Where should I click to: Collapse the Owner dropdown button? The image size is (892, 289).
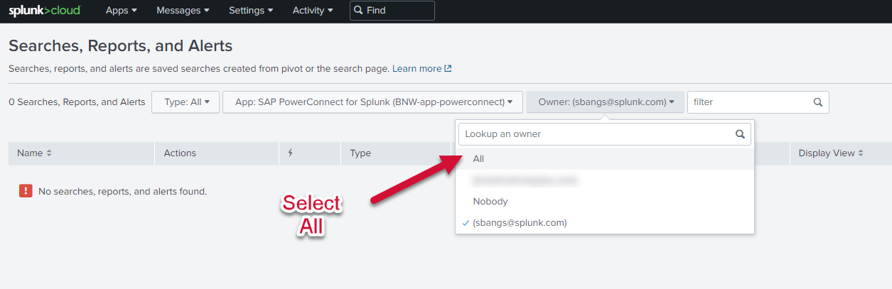coord(605,102)
